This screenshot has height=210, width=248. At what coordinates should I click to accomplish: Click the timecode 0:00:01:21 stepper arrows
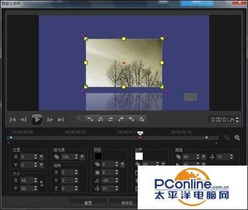[237, 120]
